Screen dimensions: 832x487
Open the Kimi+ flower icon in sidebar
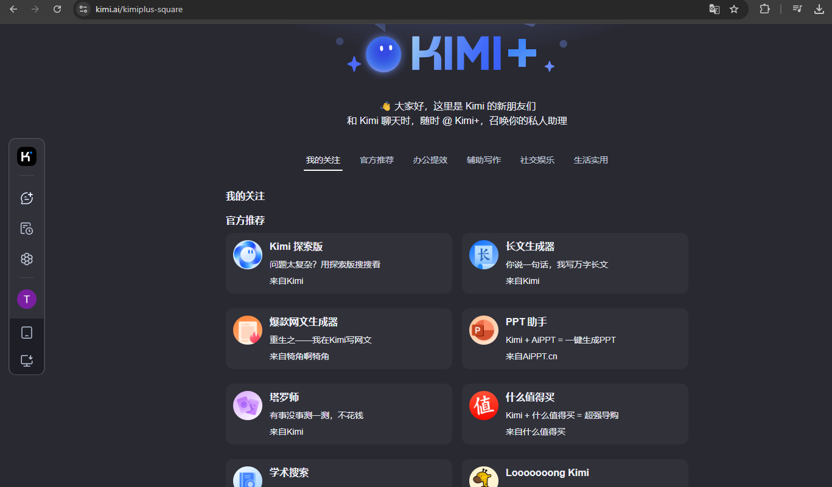click(27, 259)
